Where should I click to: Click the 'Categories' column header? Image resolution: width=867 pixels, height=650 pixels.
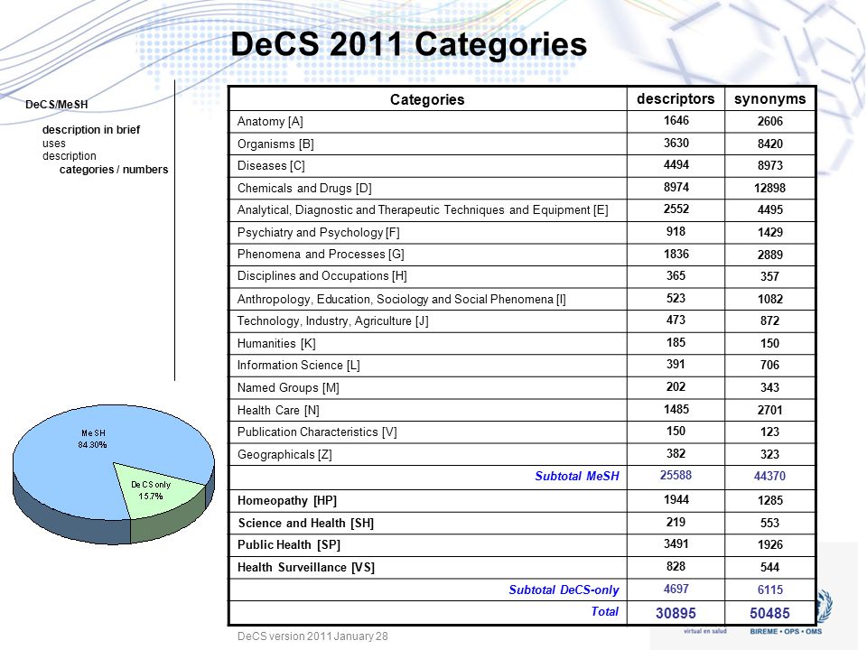click(427, 99)
